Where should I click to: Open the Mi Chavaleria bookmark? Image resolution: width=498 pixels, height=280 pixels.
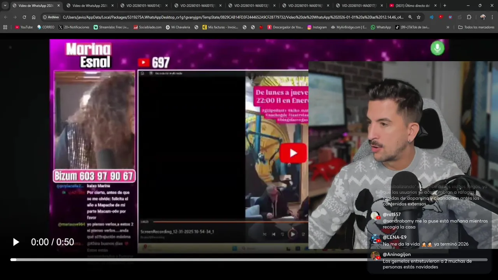pos(178,27)
